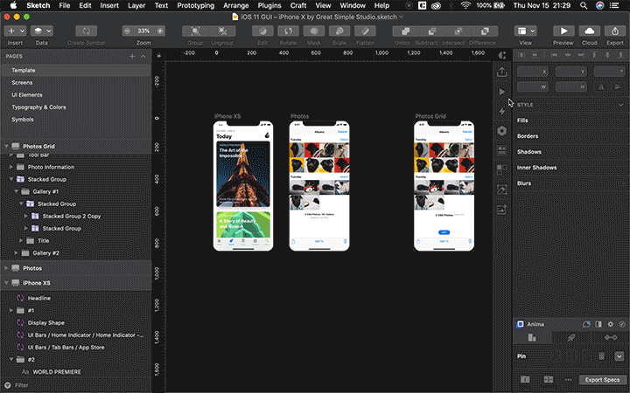Open the Prototyping menu
This screenshot has width=630, height=393.
(196, 5)
